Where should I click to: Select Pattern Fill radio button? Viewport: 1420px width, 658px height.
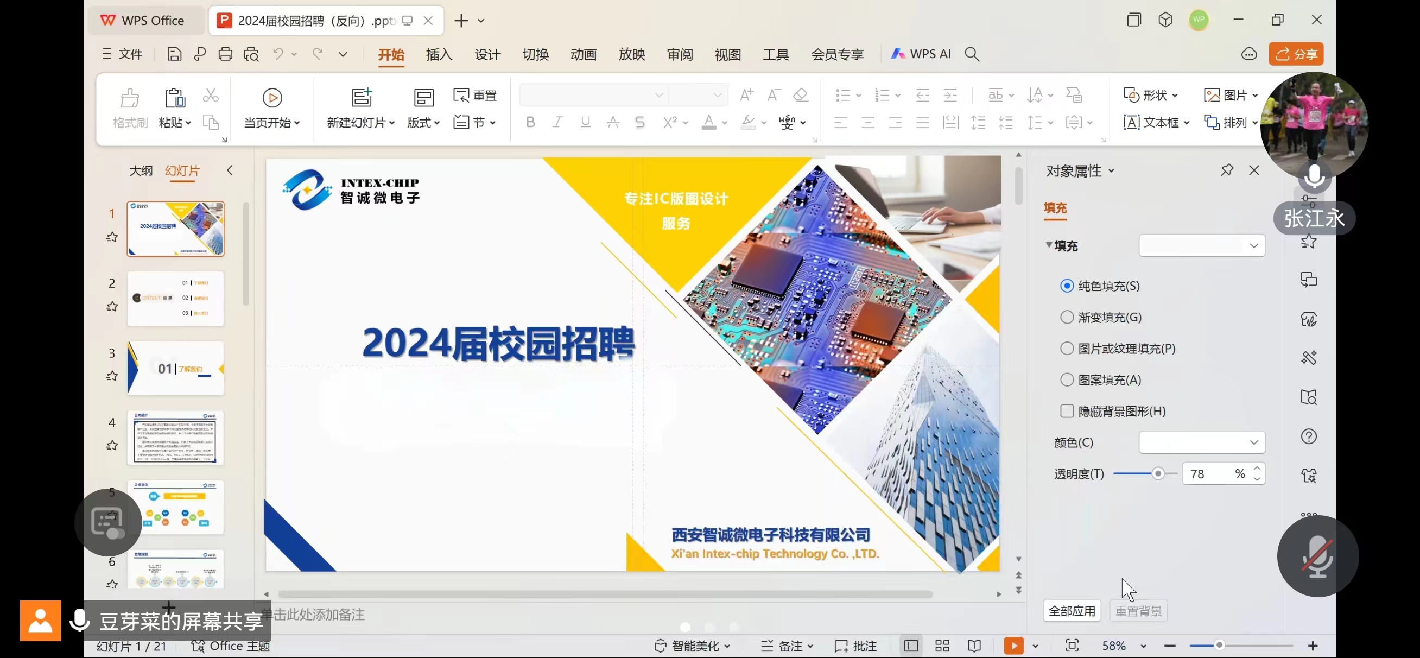pos(1067,380)
